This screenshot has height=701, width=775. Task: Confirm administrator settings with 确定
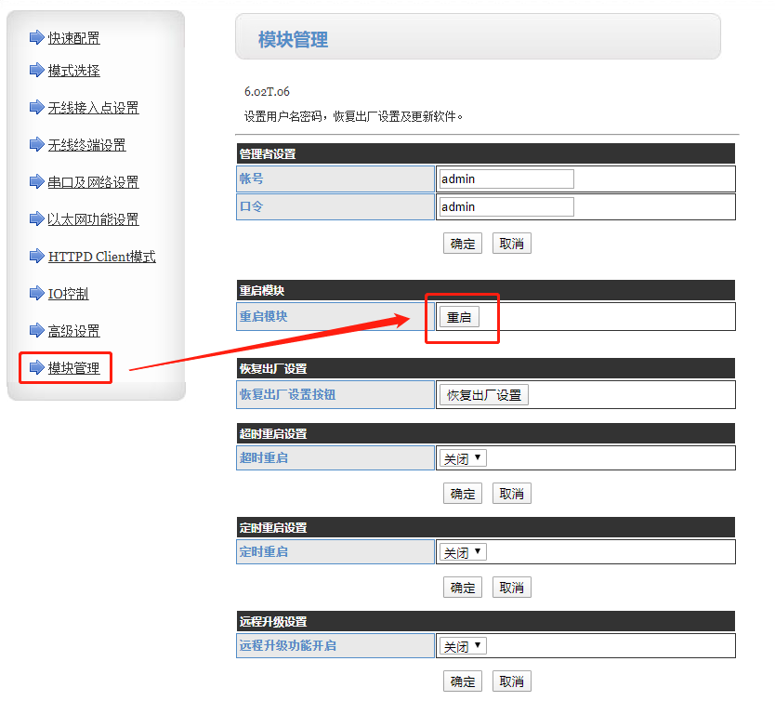click(463, 244)
